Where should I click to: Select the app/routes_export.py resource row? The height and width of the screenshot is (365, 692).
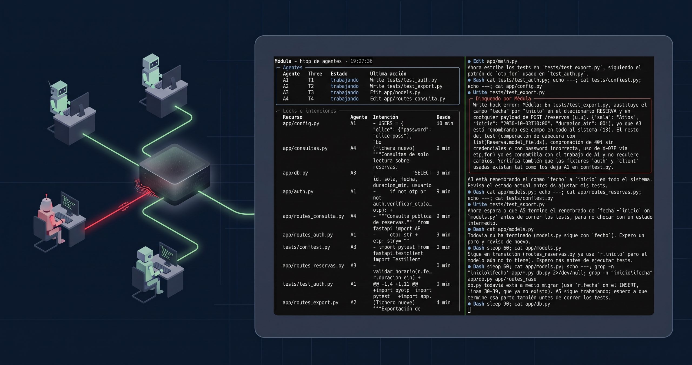310,303
